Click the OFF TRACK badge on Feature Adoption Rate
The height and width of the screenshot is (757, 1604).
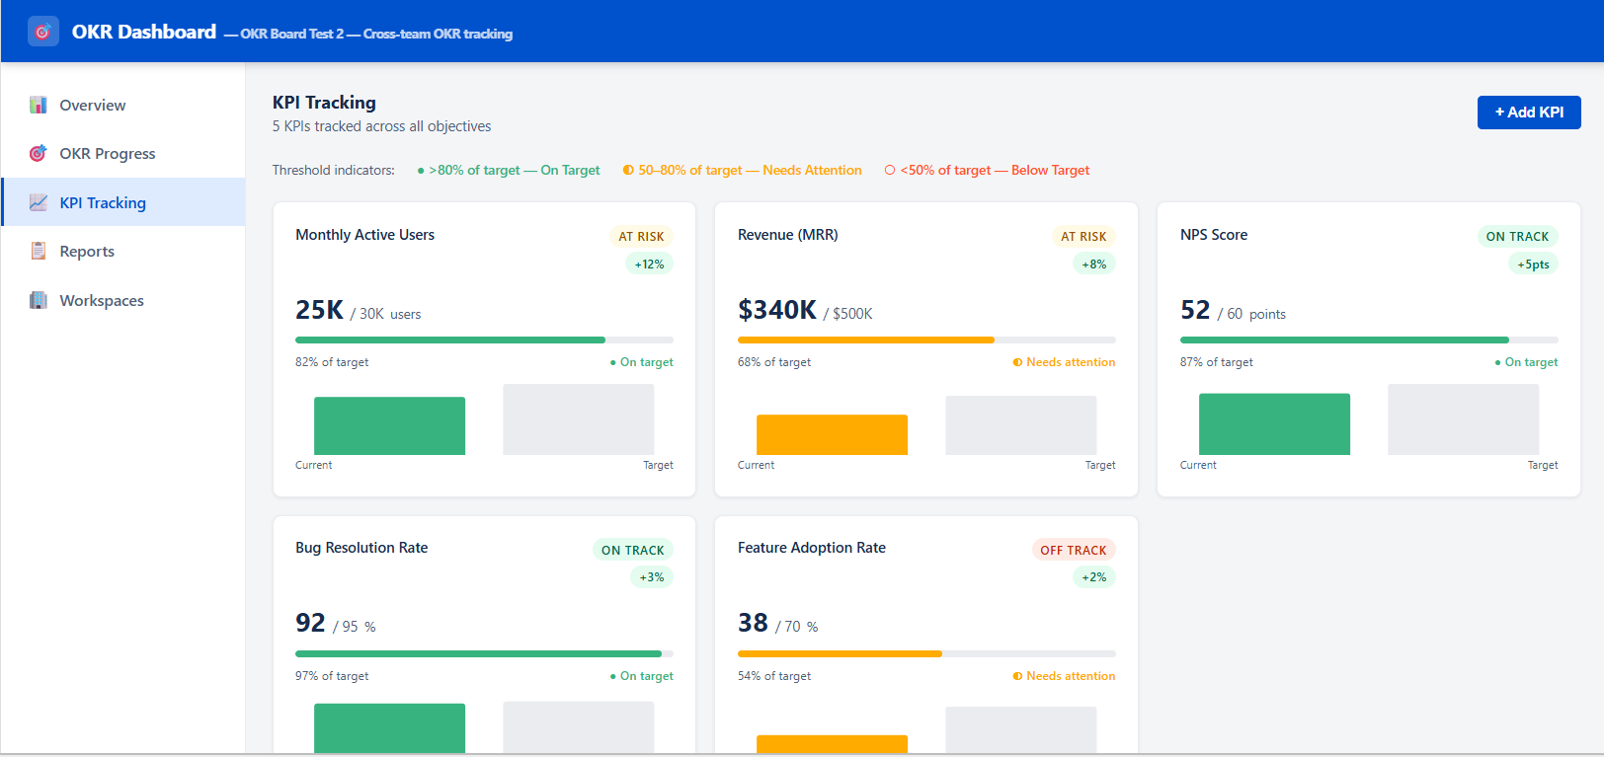pyautogui.click(x=1074, y=550)
